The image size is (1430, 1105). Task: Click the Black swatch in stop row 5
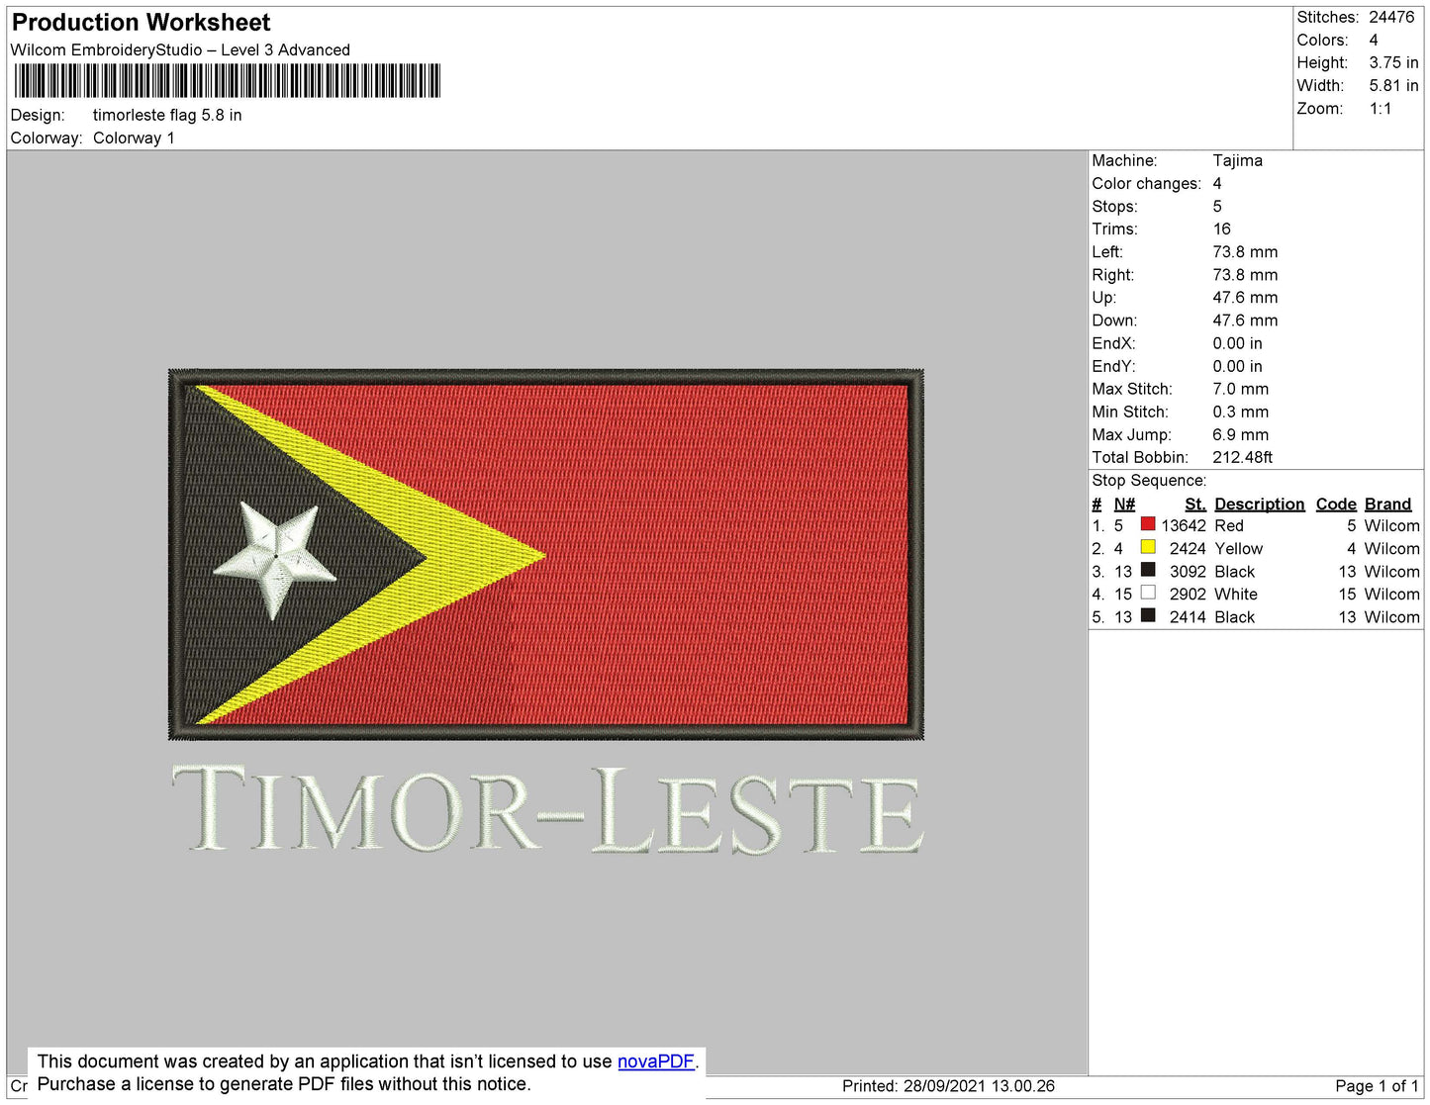1148,615
